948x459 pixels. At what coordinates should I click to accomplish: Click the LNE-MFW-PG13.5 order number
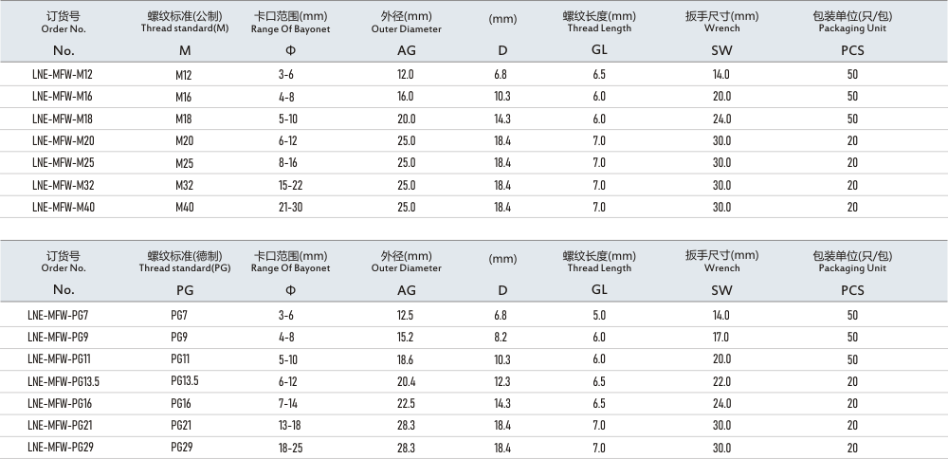[x=64, y=380]
